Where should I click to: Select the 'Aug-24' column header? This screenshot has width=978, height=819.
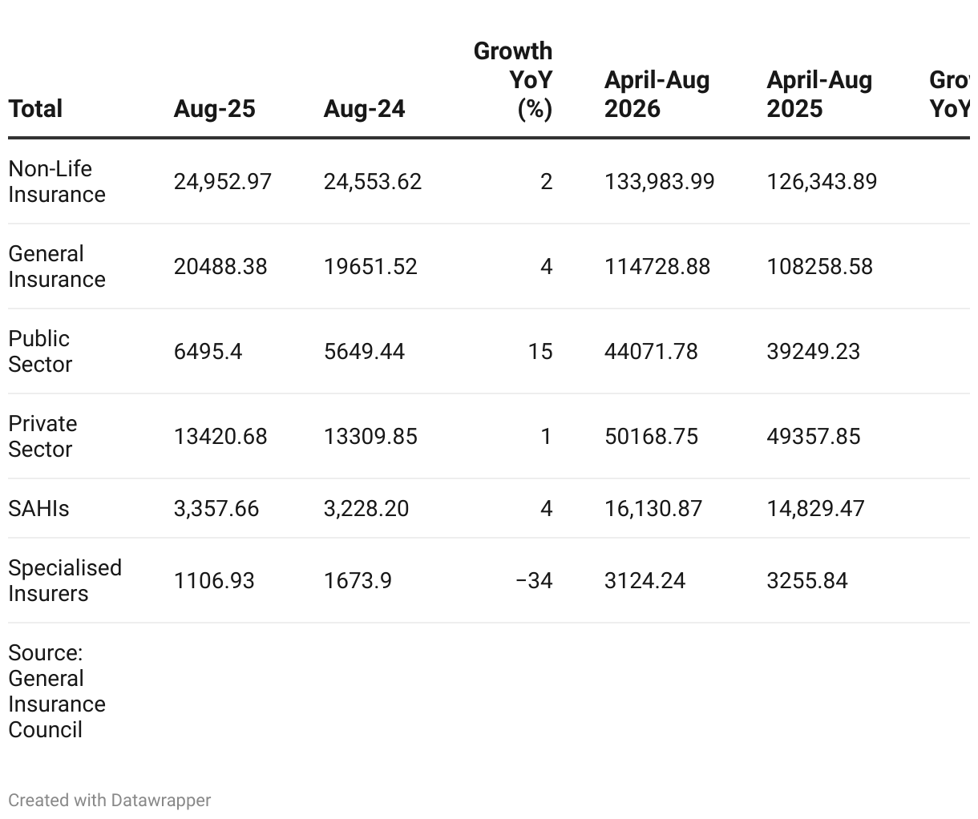tap(364, 109)
